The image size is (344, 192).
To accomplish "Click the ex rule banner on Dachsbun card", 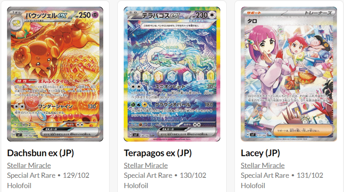I will (71, 132).
